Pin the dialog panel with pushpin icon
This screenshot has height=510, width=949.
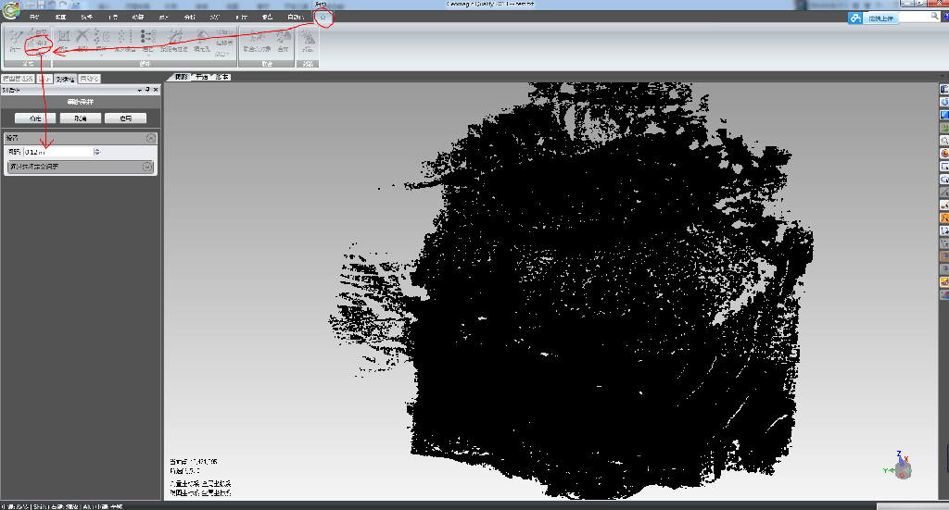click(147, 90)
